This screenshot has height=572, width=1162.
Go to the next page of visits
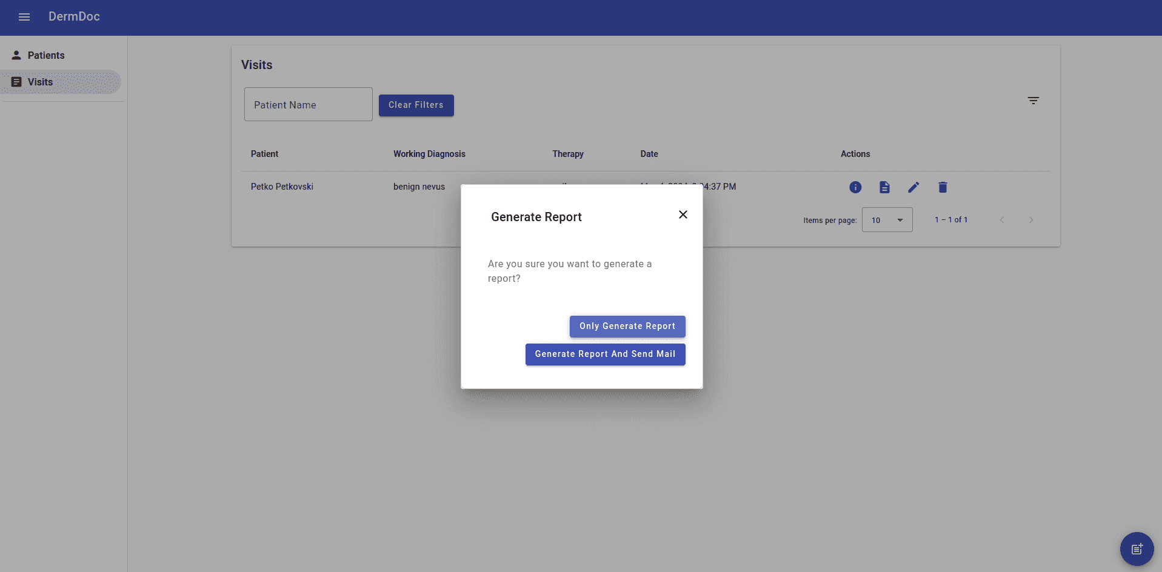(x=1031, y=220)
